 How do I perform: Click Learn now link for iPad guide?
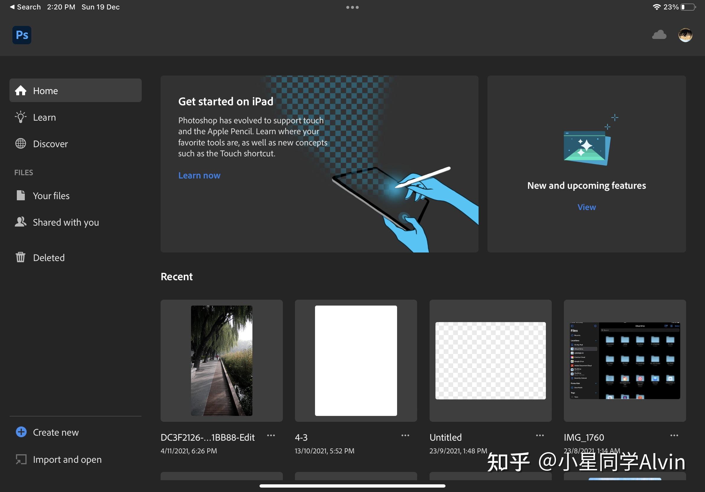pyautogui.click(x=199, y=175)
